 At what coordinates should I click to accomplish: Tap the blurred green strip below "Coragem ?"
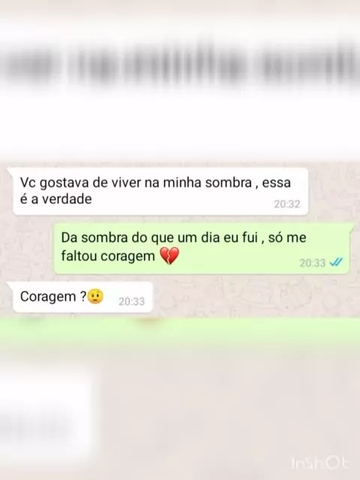(180, 332)
